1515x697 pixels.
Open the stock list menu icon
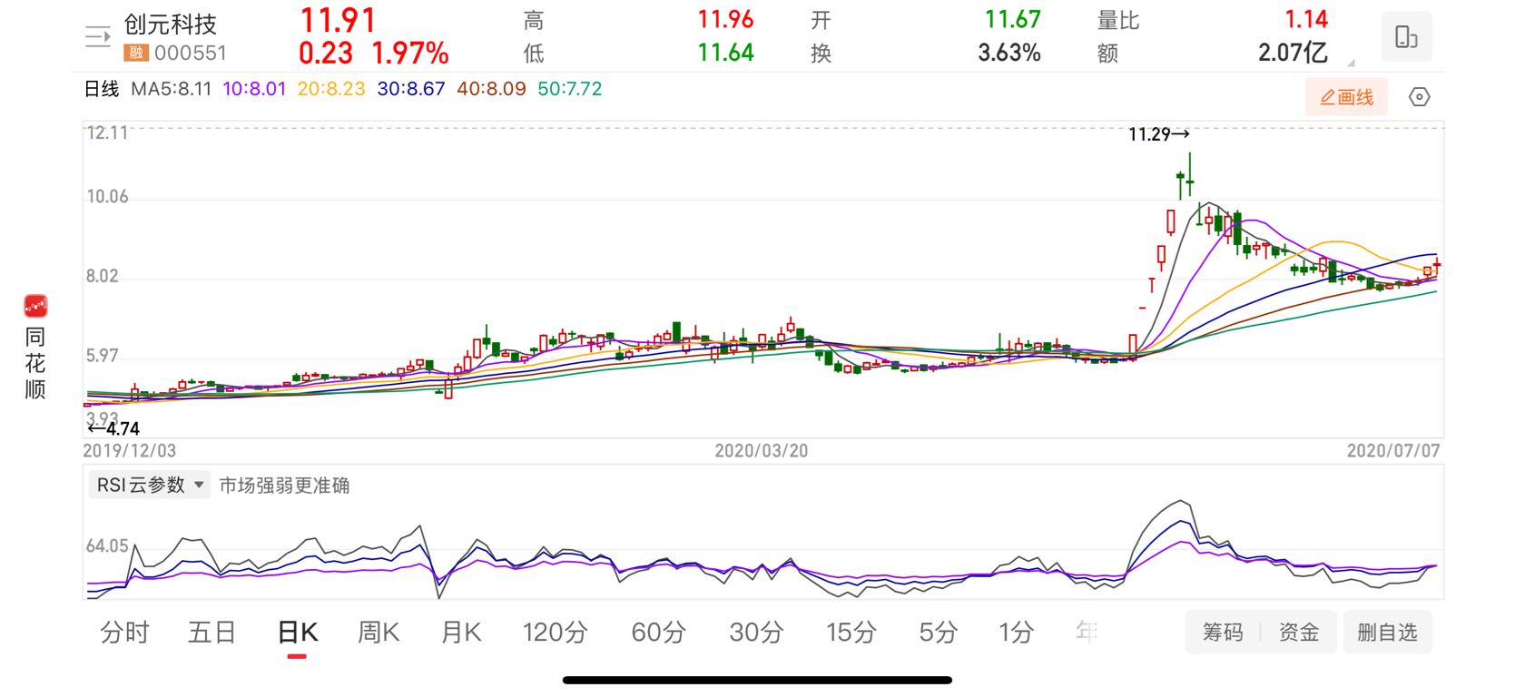(97, 37)
